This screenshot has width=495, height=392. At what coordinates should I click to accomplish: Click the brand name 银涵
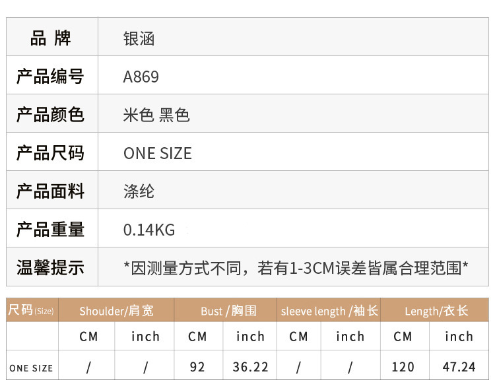tap(139, 39)
